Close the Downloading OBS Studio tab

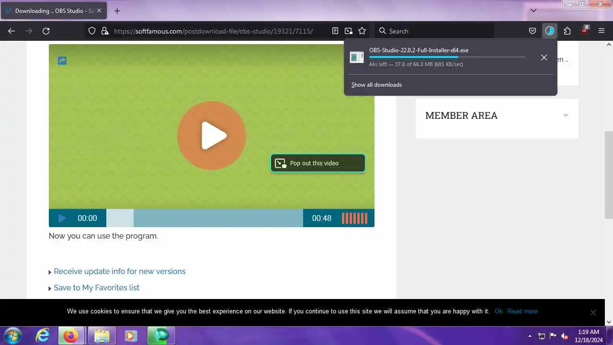coord(99,11)
